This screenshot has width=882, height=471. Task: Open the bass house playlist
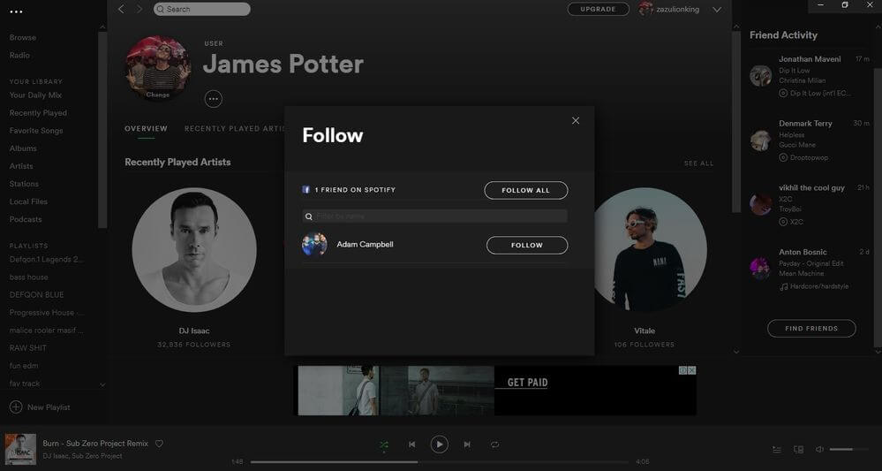coord(28,277)
